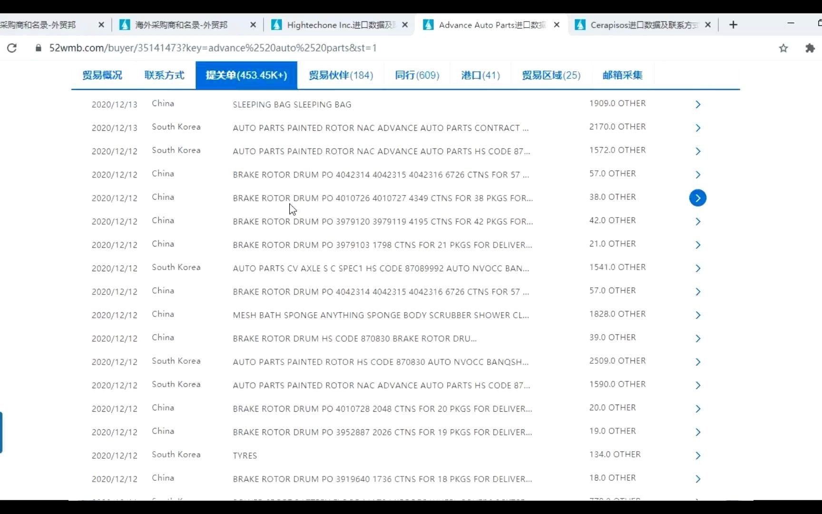Expand the 2170.0 OTHER row arrow

(x=698, y=128)
